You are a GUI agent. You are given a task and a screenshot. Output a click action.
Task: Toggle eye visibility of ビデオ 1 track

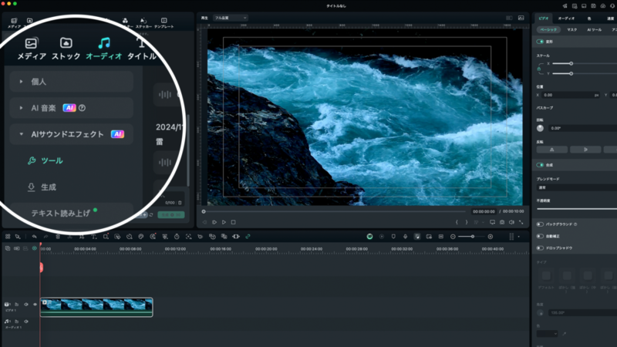click(35, 304)
